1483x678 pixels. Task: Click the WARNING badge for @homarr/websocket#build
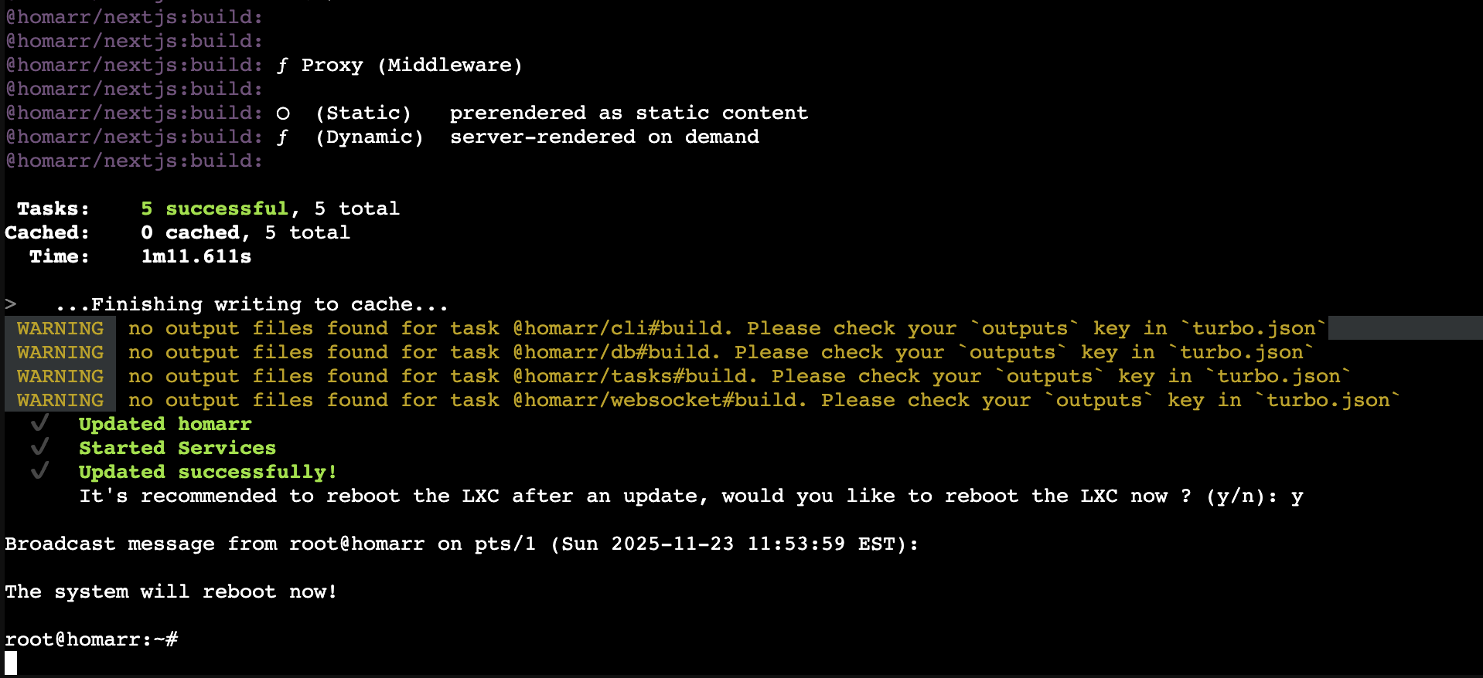click(x=60, y=400)
